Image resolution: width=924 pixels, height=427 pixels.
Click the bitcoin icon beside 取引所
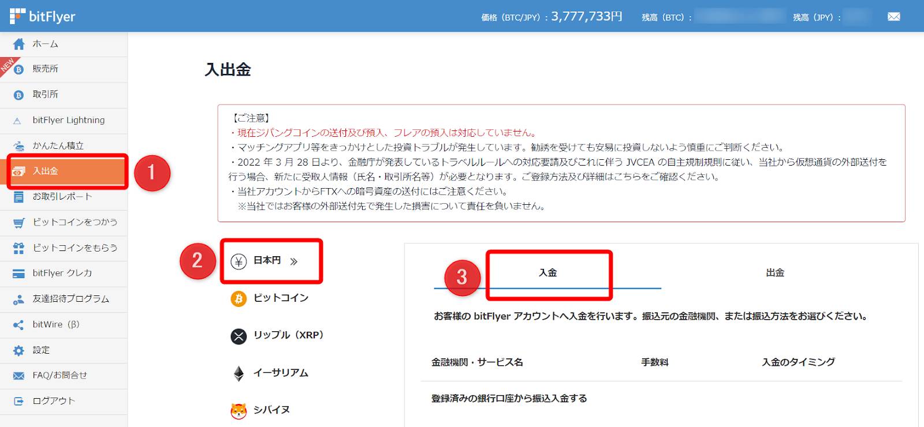click(19, 95)
